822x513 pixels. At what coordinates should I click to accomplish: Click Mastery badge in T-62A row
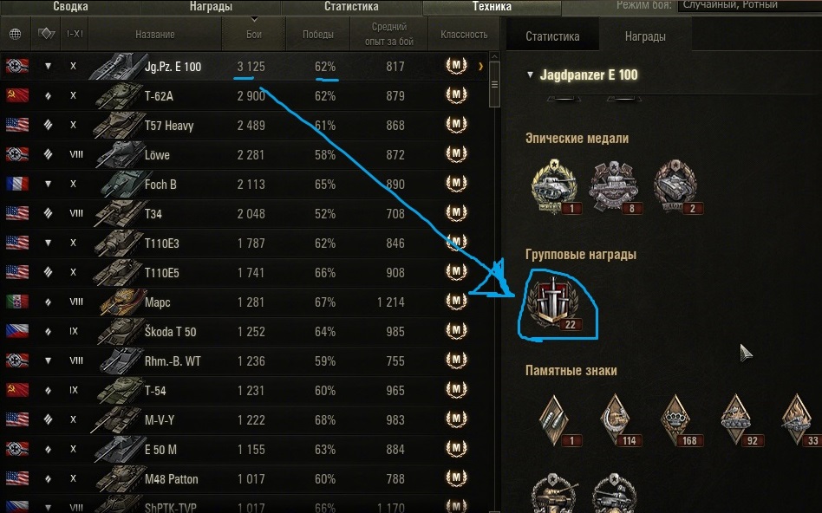(456, 95)
